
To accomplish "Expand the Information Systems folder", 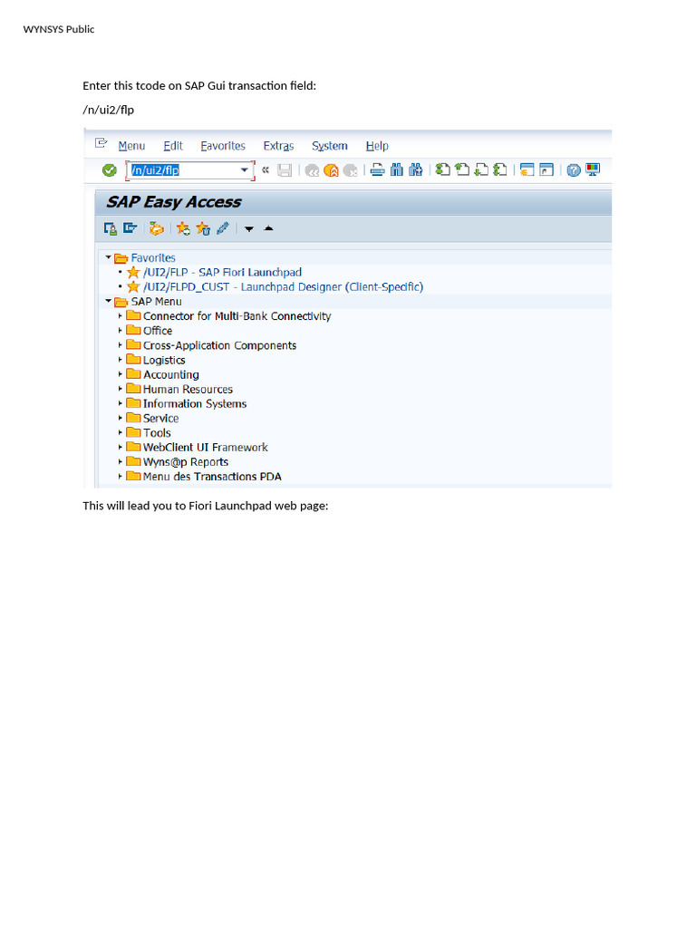I will pos(121,403).
